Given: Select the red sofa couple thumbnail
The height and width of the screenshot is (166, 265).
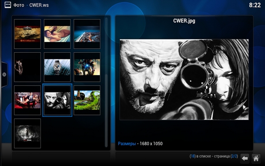Looking at the screenshot, I should (x=27, y=100).
